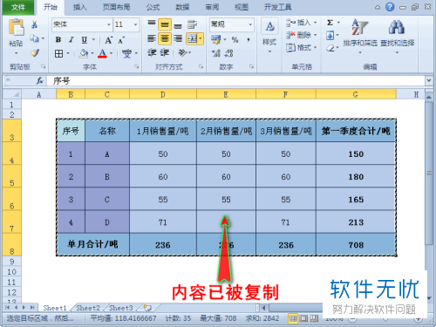Image resolution: width=436 pixels, height=327 pixels.
Task: Click the Excel help question icon
Action: [x=390, y=7]
